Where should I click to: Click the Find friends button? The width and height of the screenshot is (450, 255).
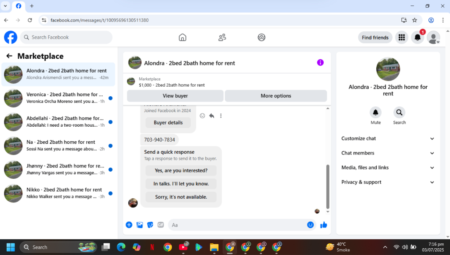point(375,37)
